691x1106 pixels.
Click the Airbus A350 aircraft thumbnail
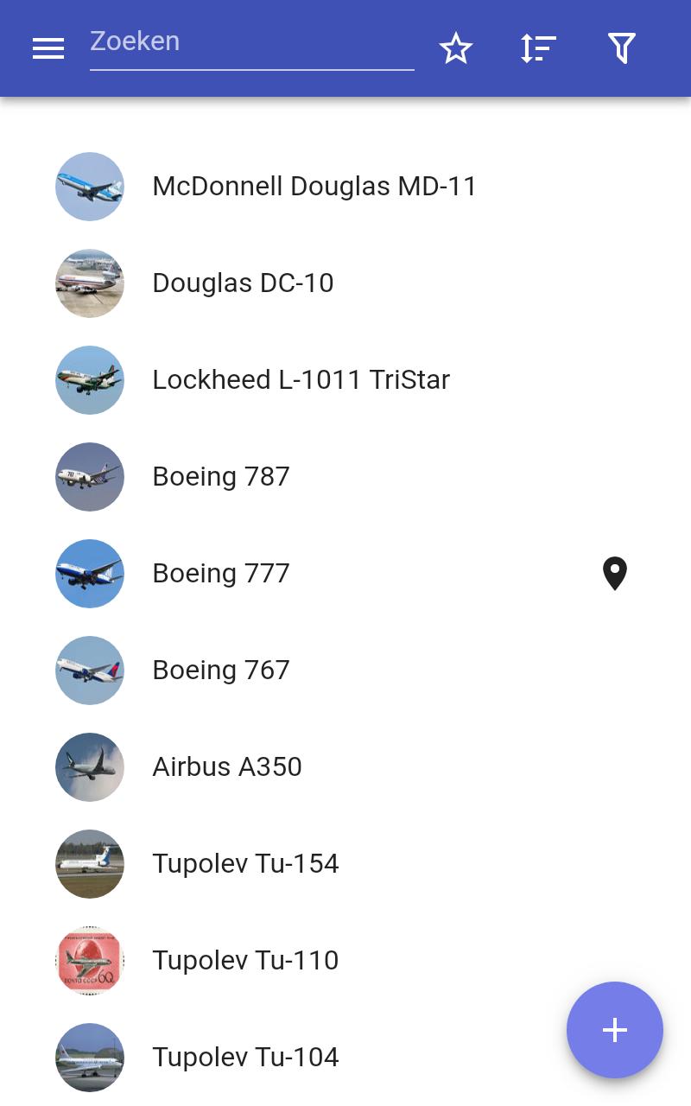pos(90,767)
